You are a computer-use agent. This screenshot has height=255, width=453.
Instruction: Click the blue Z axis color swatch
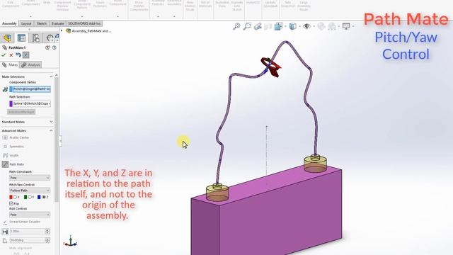[40, 197]
